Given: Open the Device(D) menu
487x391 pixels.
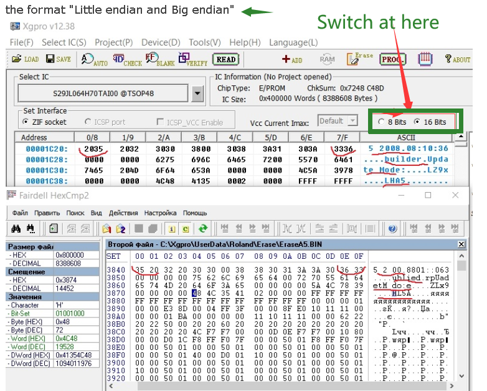Looking at the screenshot, I should tap(160, 42).
